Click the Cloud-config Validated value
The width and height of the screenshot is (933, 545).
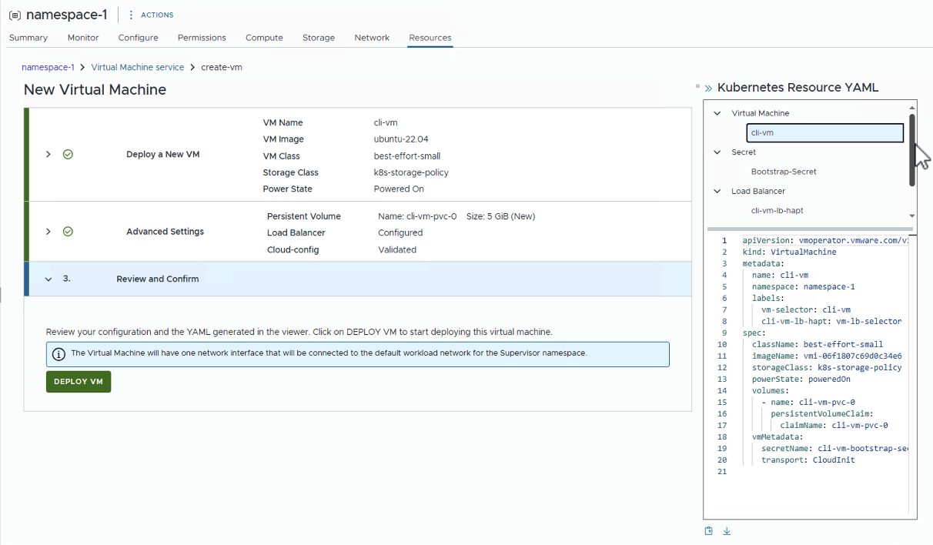pos(397,249)
